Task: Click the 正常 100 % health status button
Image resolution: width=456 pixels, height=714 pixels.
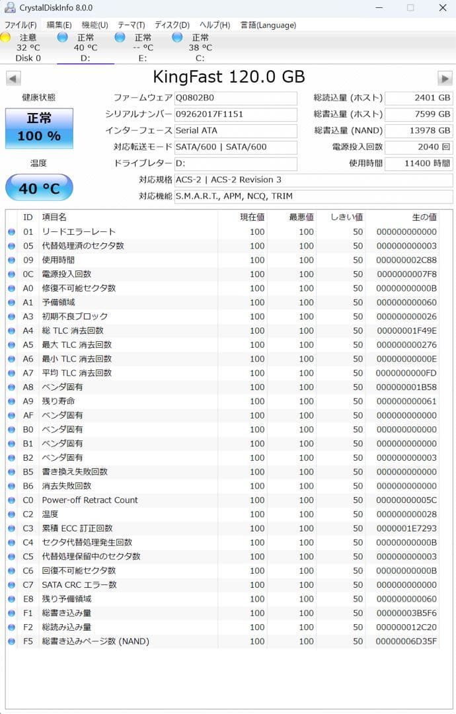Action: [x=39, y=128]
